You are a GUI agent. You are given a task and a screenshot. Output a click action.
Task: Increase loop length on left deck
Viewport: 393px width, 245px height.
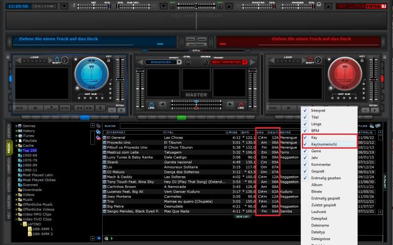(x=51, y=60)
